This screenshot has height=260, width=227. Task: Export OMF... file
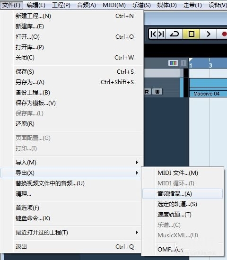[x=183, y=249]
